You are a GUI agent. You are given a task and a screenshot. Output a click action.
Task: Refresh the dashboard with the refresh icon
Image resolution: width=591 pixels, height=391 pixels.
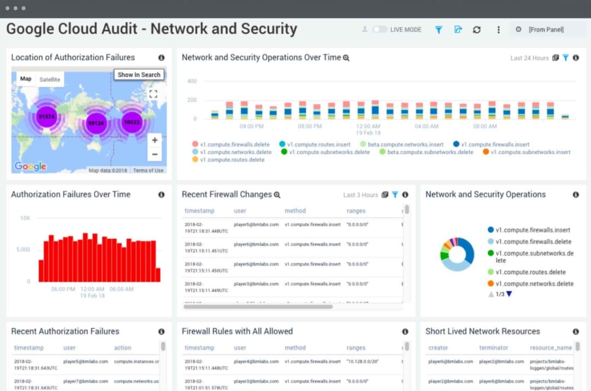pos(477,30)
